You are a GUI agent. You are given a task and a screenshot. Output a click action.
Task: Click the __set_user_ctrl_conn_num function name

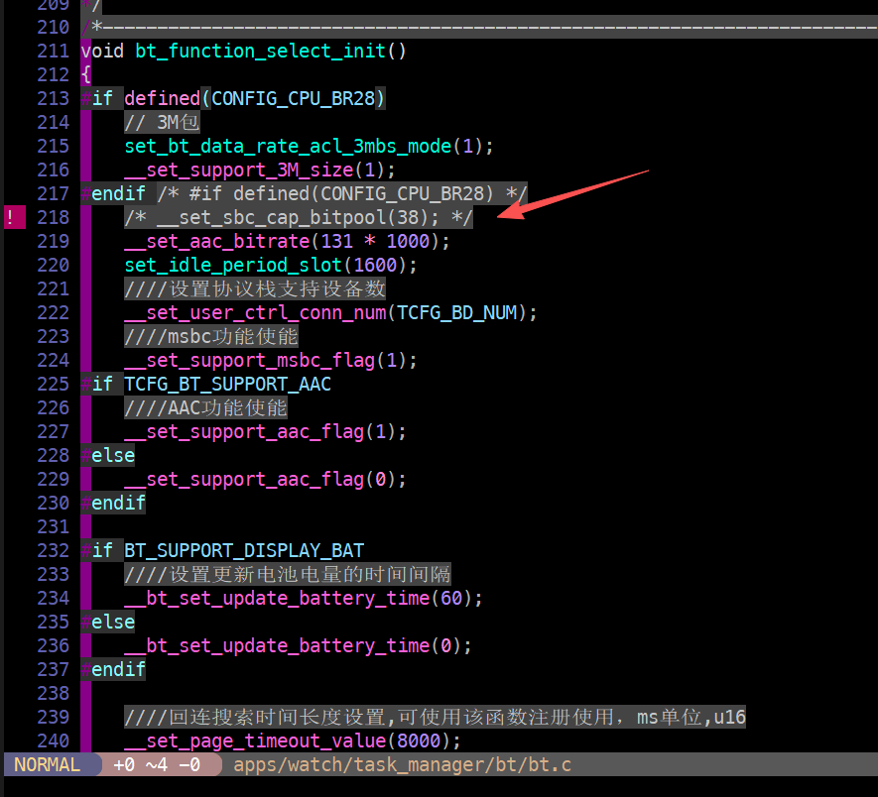tap(255, 312)
